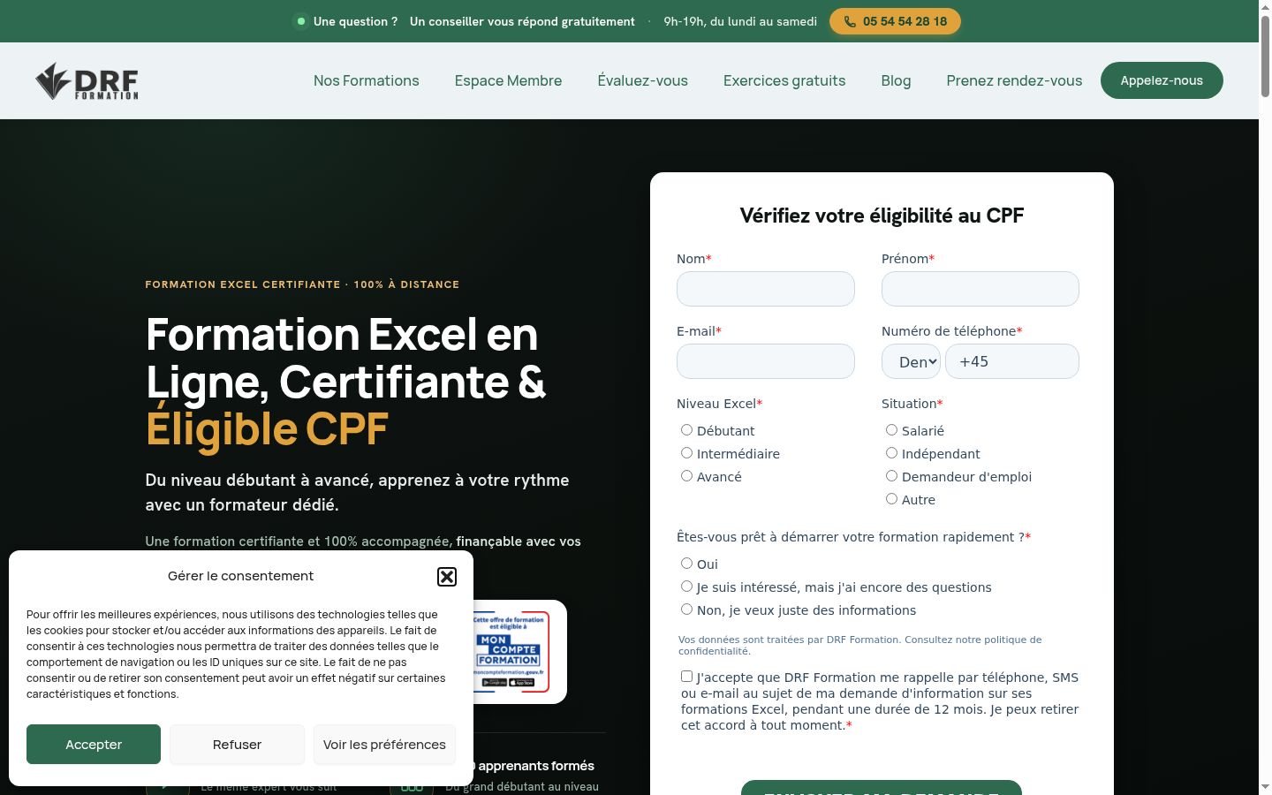
Task: Select Oui for starting quickly
Action: point(686,564)
